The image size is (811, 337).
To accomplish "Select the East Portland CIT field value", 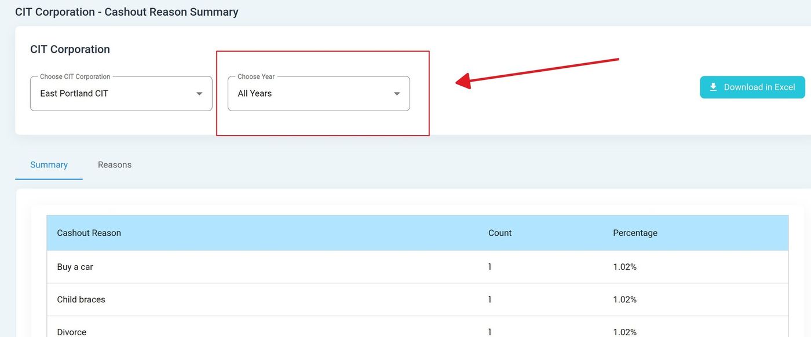I will (74, 93).
